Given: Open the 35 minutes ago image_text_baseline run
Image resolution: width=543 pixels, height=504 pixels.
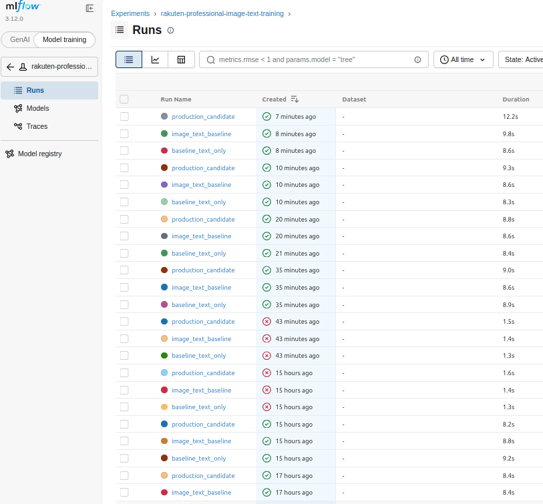Looking at the screenshot, I should pyautogui.click(x=202, y=288).
